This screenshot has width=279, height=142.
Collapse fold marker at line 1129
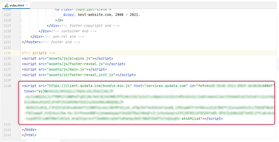tap(21, 26)
